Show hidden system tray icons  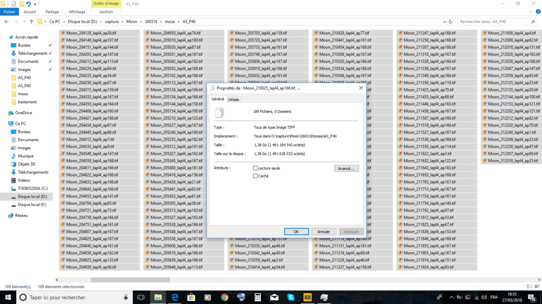[451, 297]
